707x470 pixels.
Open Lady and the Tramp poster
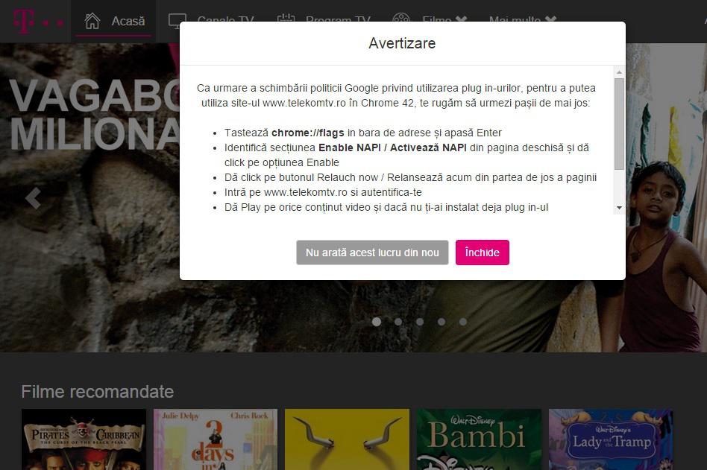611,439
